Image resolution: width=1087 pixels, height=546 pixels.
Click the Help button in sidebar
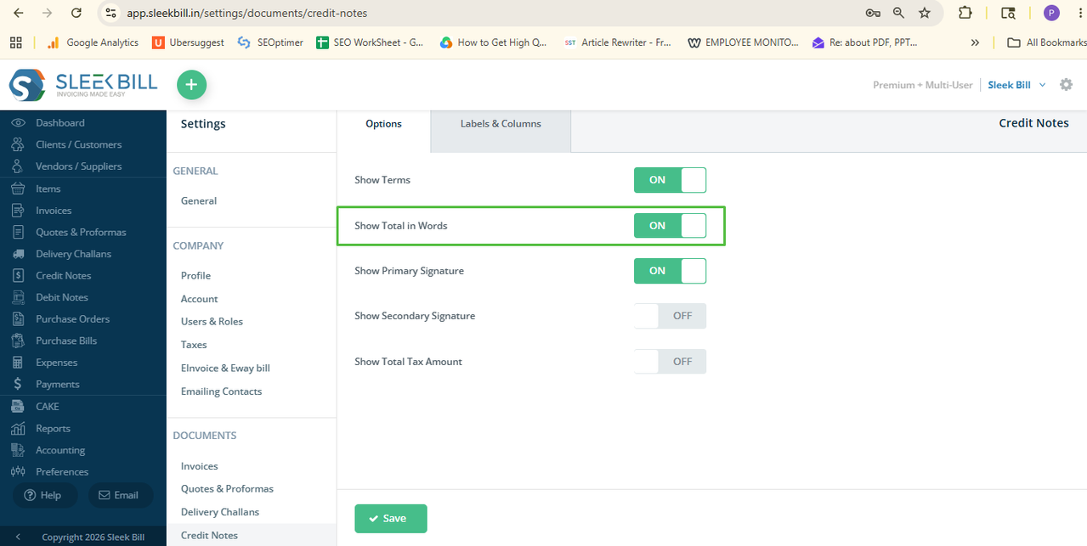tap(43, 495)
